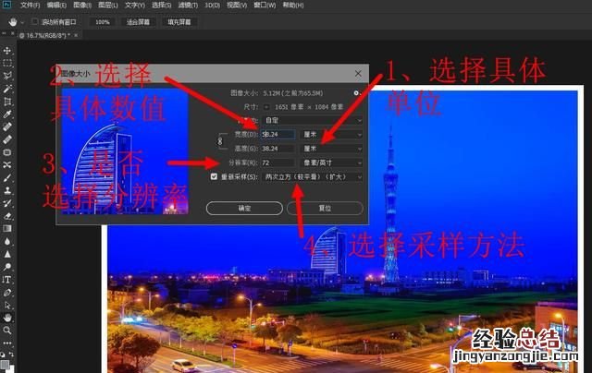The height and width of the screenshot is (373, 592).
Task: Close the 16.7%(RGB/8*) document tab
Action: click(76, 35)
